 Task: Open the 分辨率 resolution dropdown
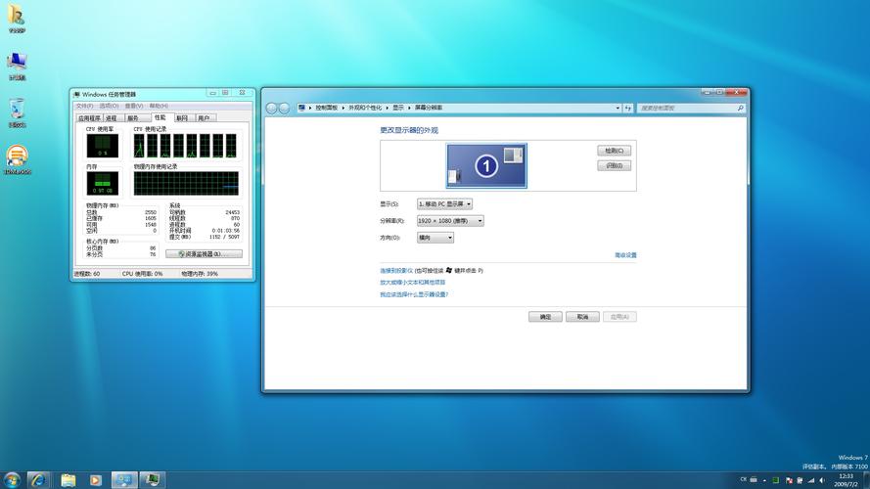(x=450, y=221)
